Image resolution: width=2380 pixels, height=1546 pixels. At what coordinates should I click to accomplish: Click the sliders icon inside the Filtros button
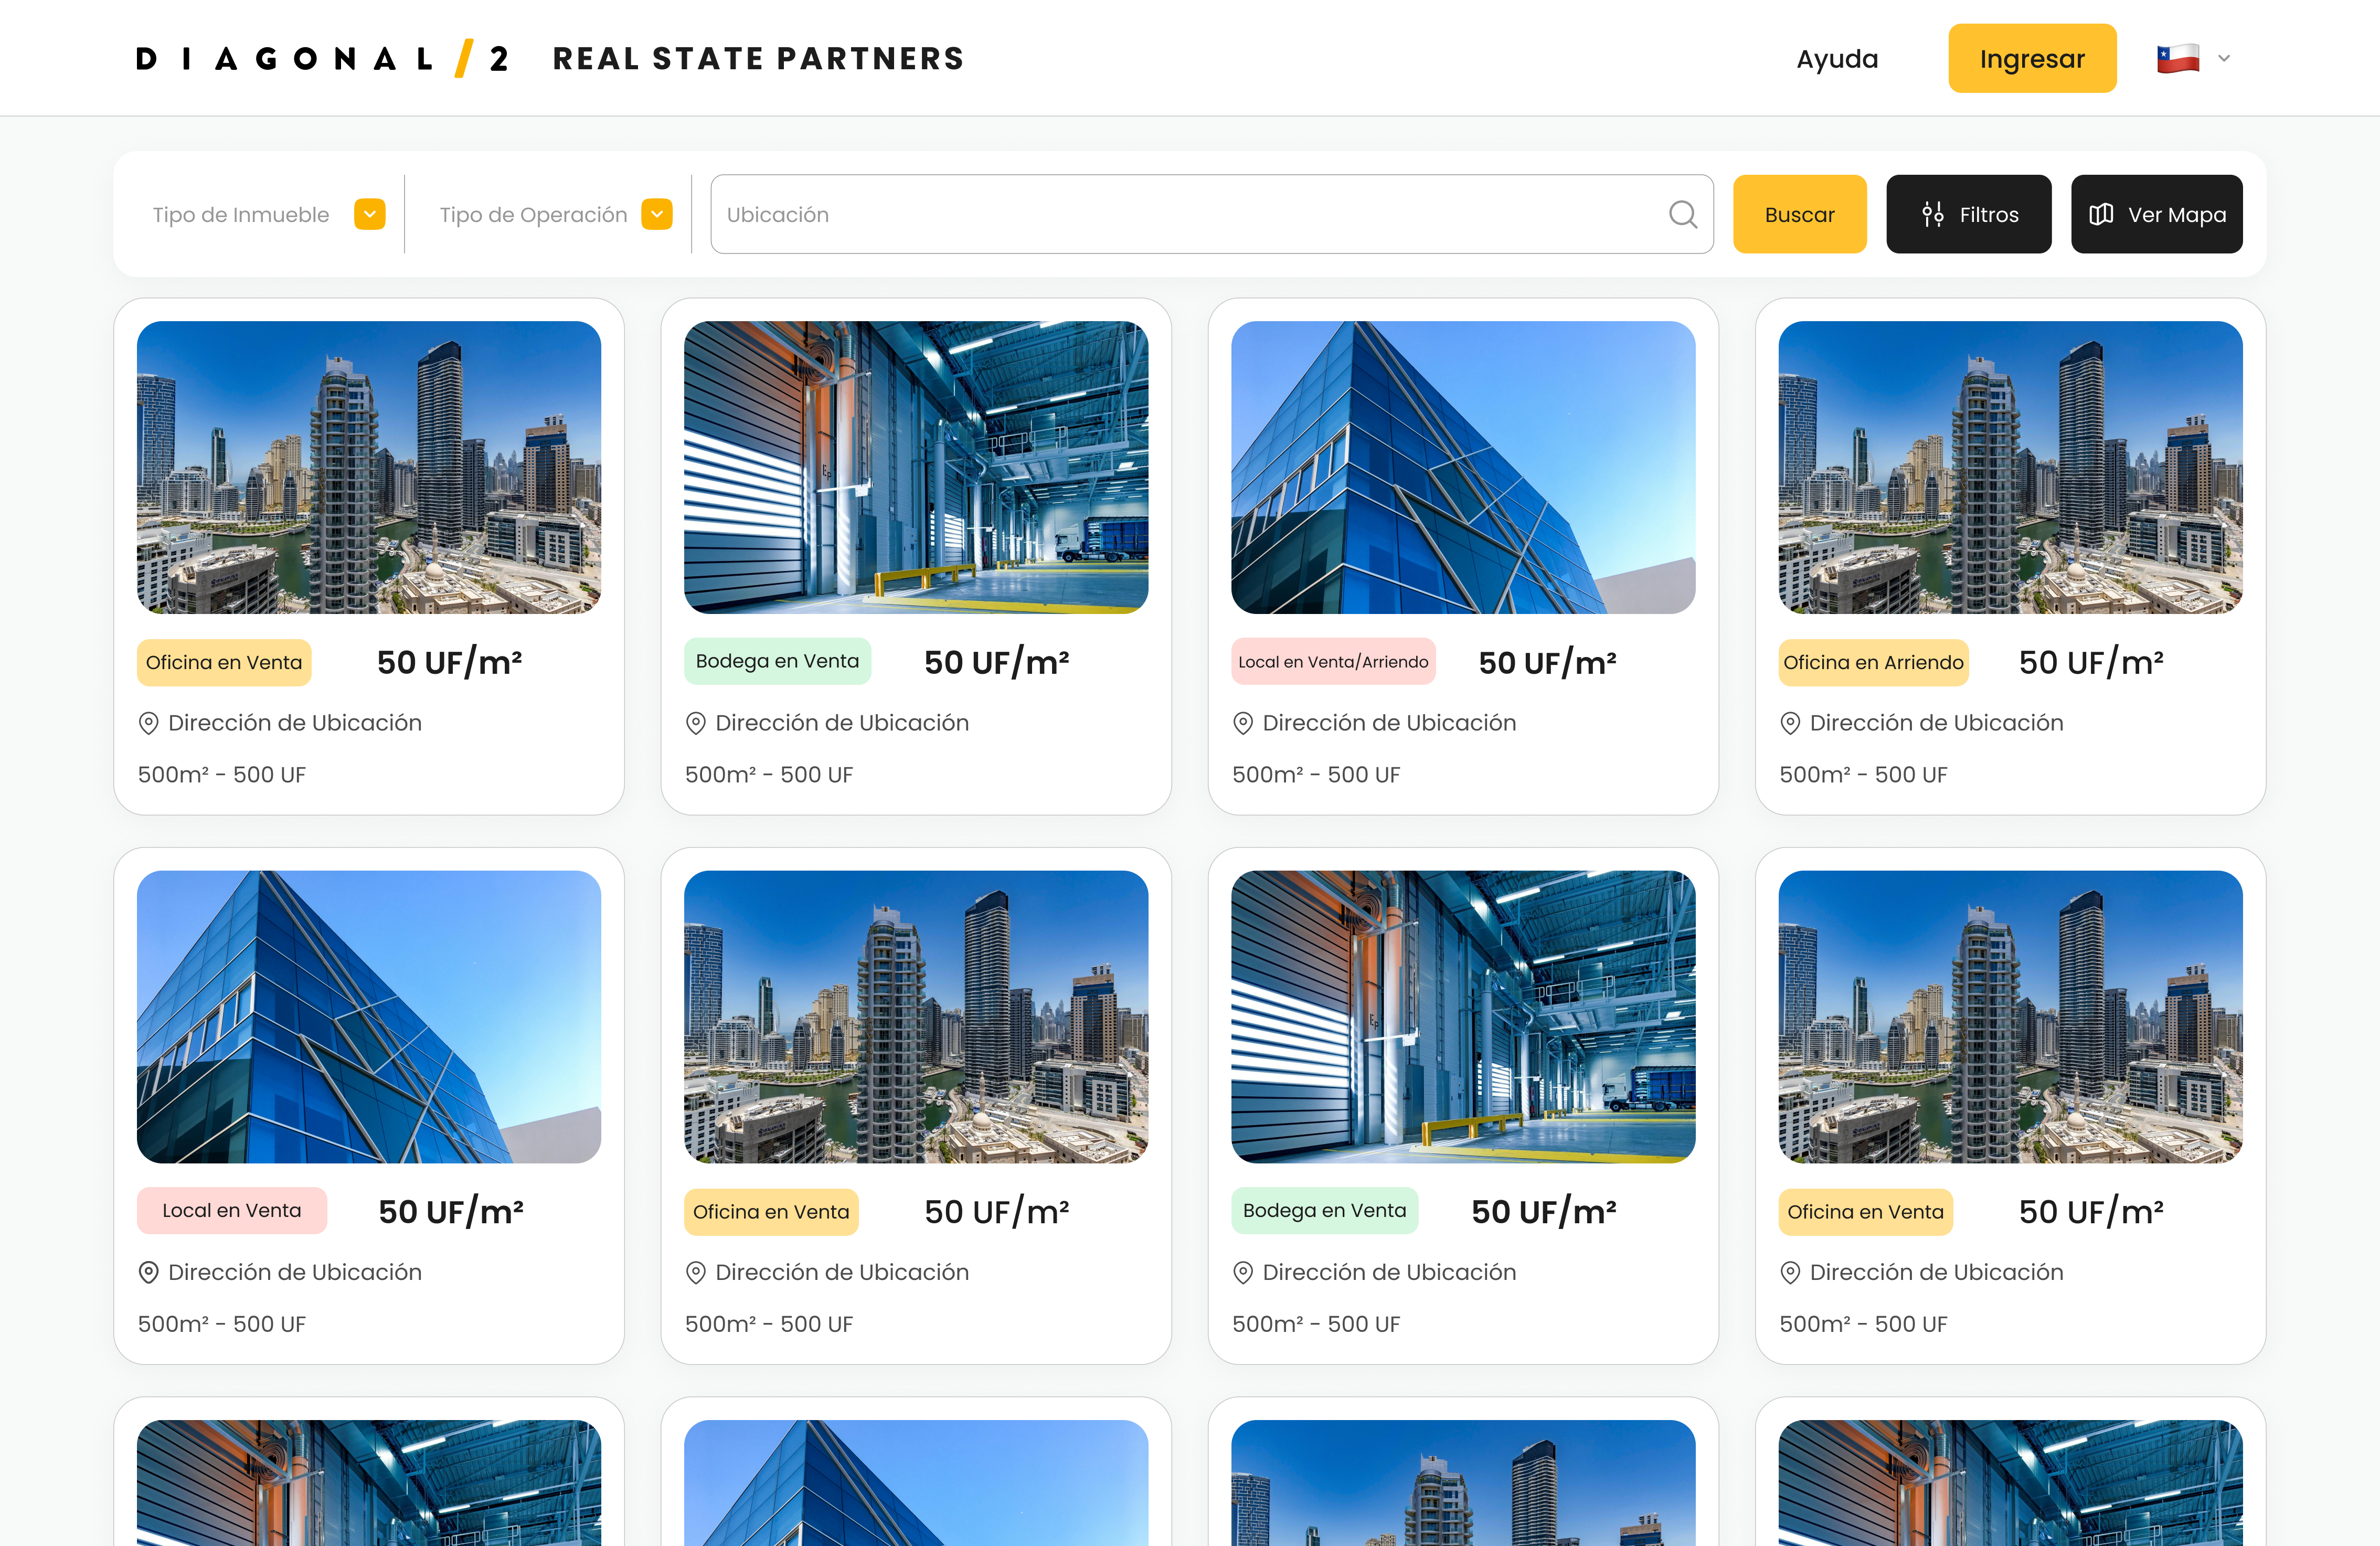(x=1932, y=214)
